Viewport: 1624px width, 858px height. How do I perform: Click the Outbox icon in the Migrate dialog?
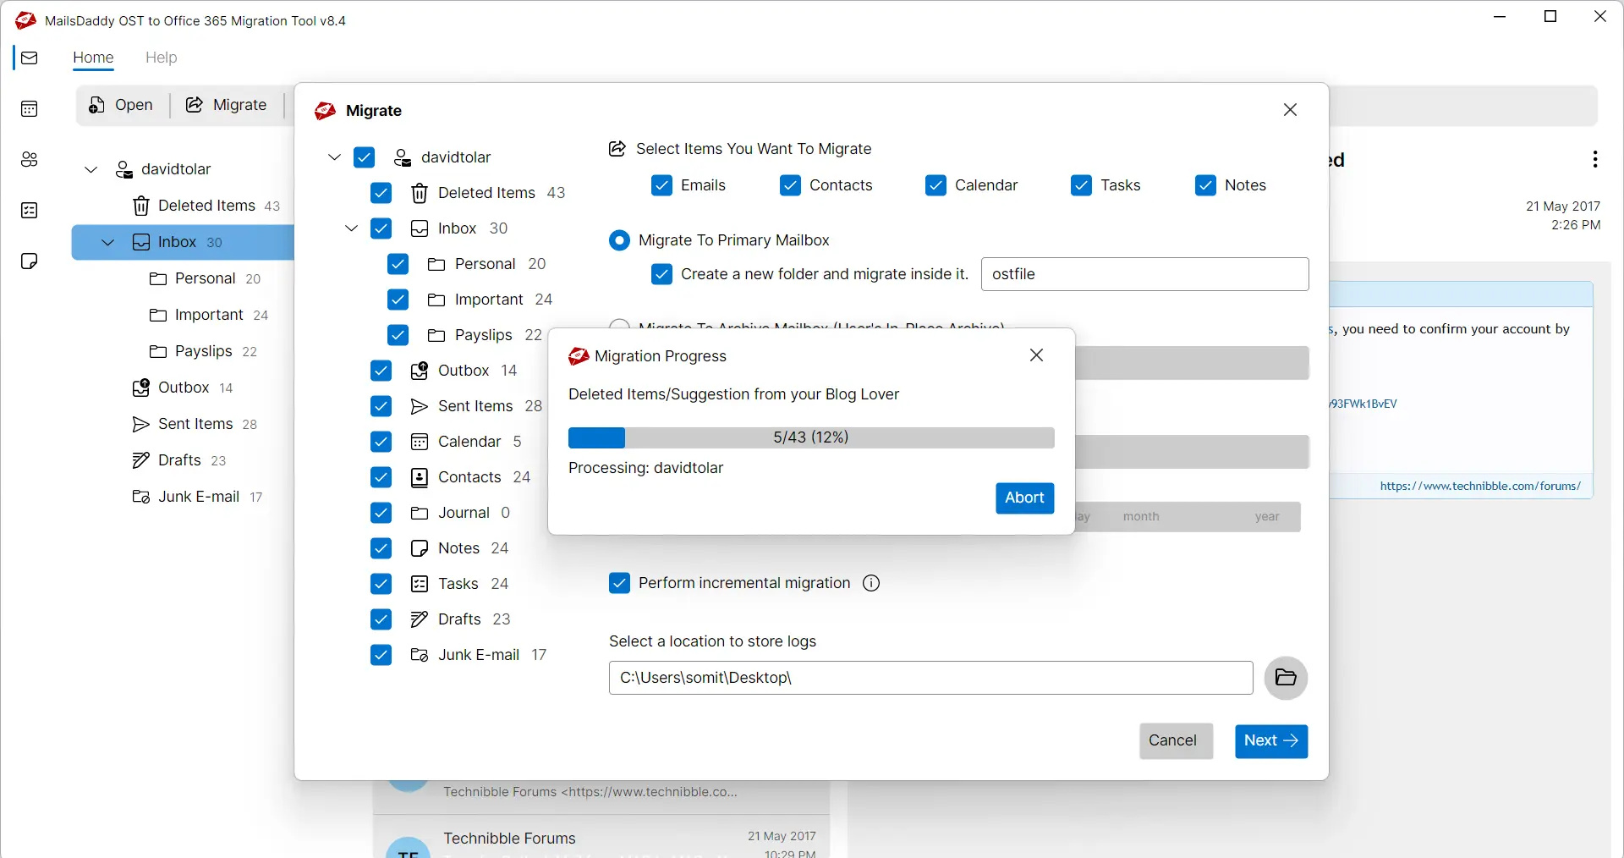pyautogui.click(x=419, y=371)
